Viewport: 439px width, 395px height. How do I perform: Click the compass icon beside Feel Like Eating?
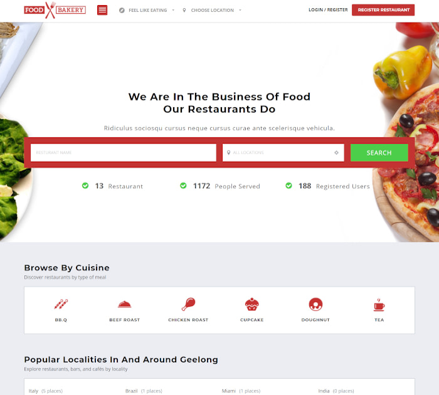[x=122, y=11]
